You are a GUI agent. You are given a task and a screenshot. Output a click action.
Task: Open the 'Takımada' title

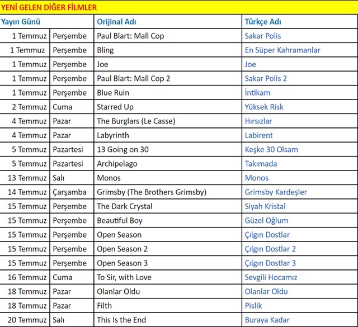[x=261, y=164]
